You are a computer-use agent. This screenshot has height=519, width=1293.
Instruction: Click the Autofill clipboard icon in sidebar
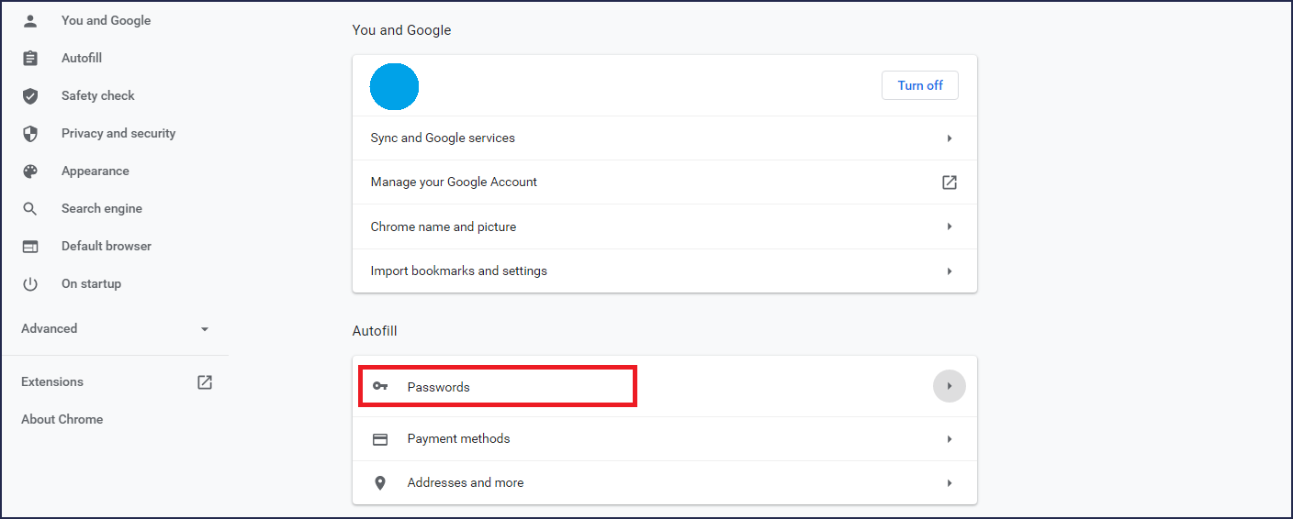(30, 58)
